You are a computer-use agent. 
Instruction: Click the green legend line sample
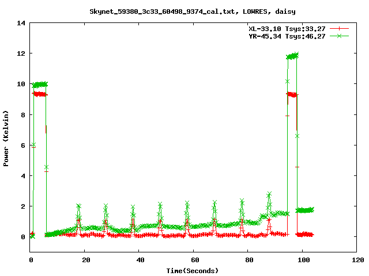339,36
